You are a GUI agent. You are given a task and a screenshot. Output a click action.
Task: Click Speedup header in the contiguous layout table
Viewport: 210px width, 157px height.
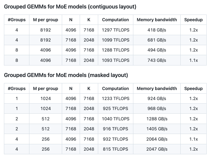click(193, 20)
